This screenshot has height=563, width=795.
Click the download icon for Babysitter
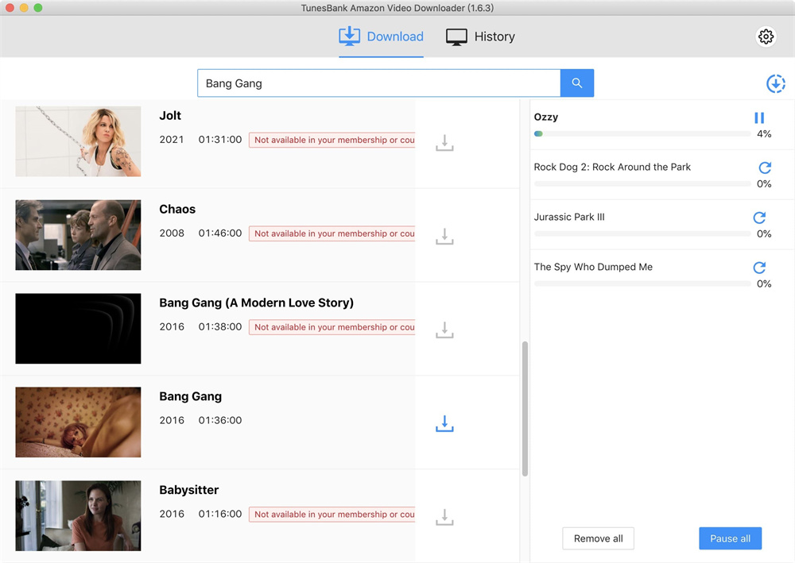coord(444,516)
